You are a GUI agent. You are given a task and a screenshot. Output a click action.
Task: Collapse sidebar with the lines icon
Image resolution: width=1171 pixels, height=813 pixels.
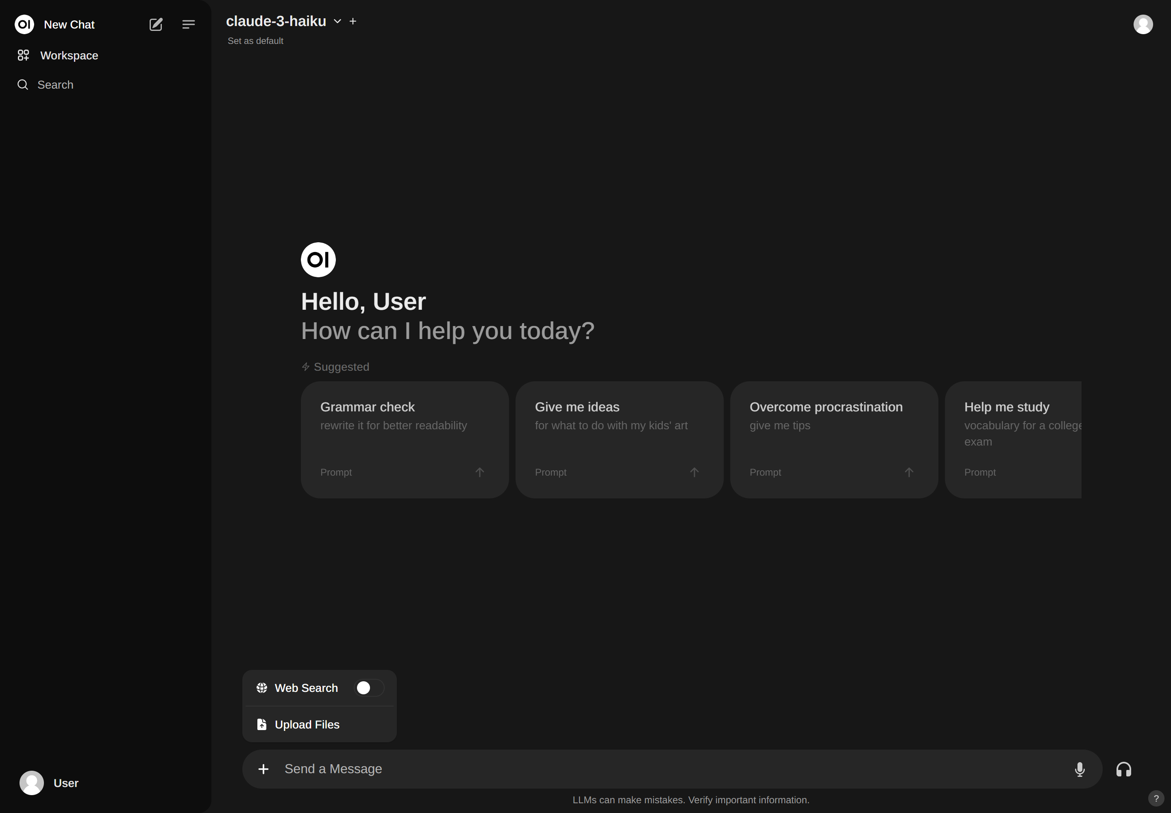click(188, 24)
